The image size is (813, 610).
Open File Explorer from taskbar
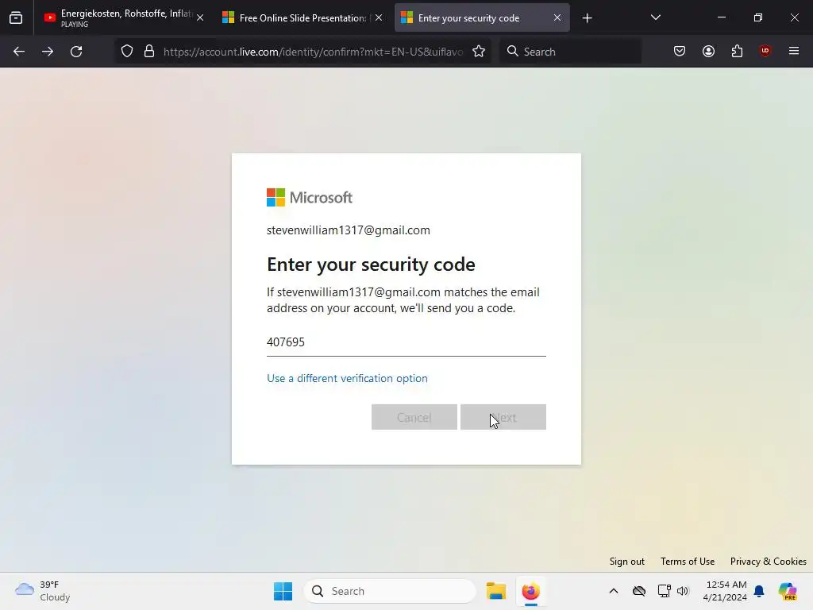(496, 591)
